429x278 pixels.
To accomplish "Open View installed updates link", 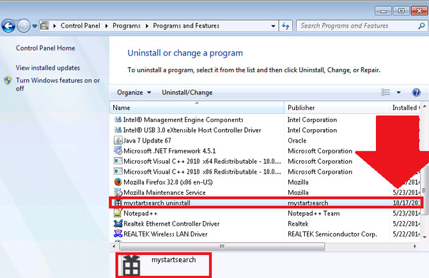I will coord(48,68).
